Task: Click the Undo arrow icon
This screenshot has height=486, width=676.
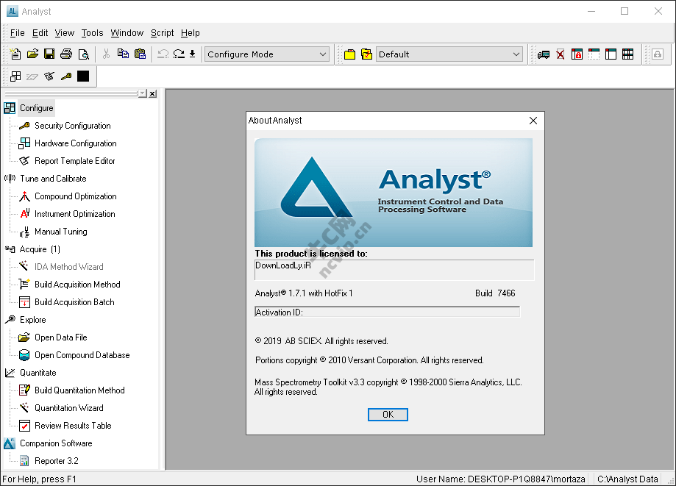Action: [x=163, y=54]
